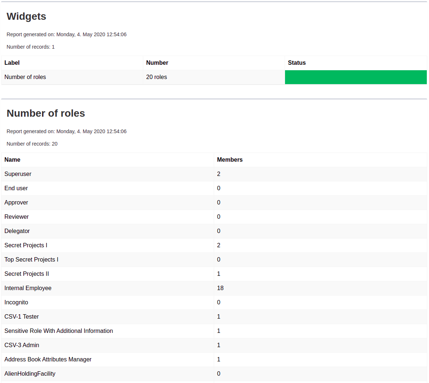The image size is (429, 383).
Task: Select the Secret Projects II row
Action: point(27,274)
